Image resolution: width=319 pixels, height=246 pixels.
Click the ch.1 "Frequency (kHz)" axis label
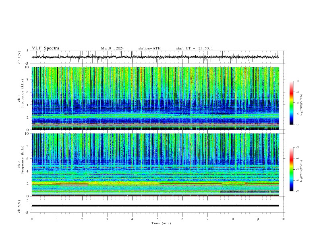click(23, 94)
